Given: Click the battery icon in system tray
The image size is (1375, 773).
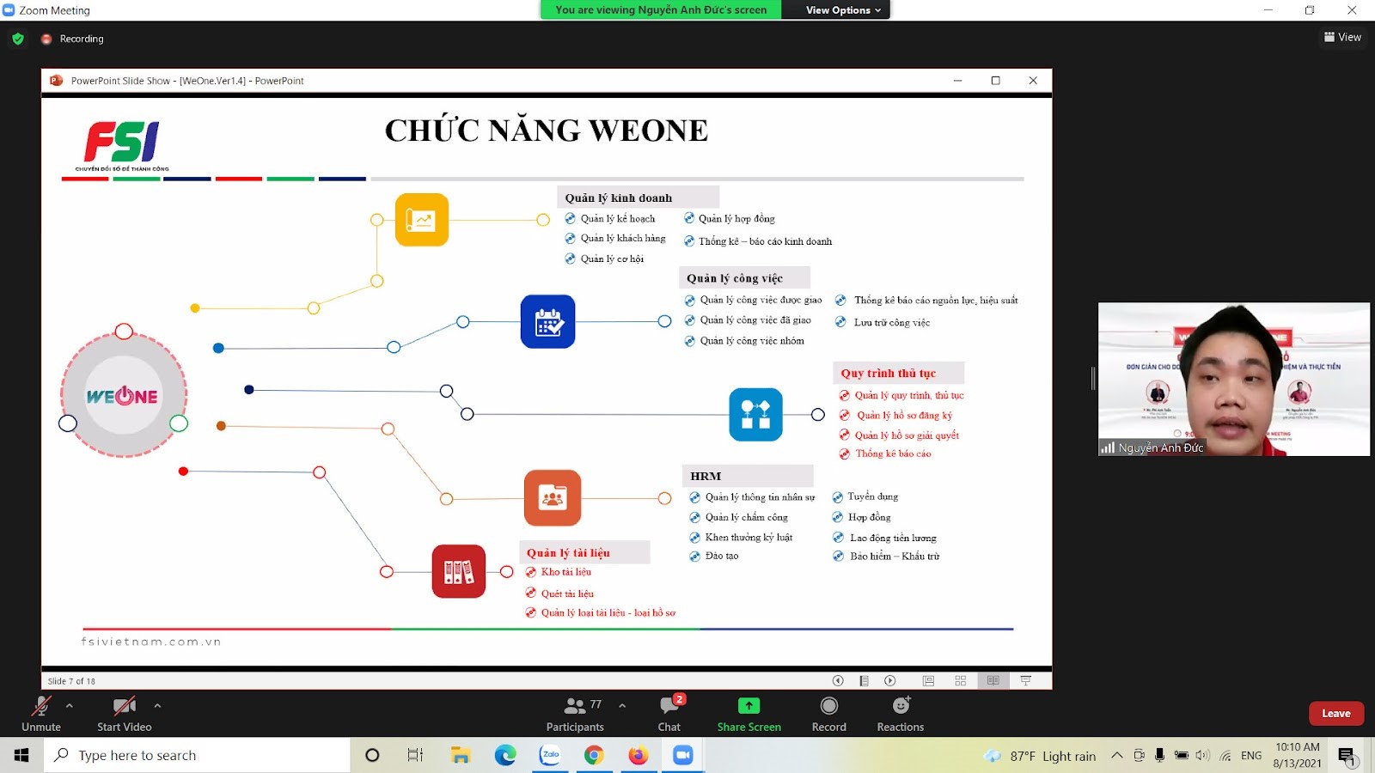Looking at the screenshot, I should [x=1182, y=755].
